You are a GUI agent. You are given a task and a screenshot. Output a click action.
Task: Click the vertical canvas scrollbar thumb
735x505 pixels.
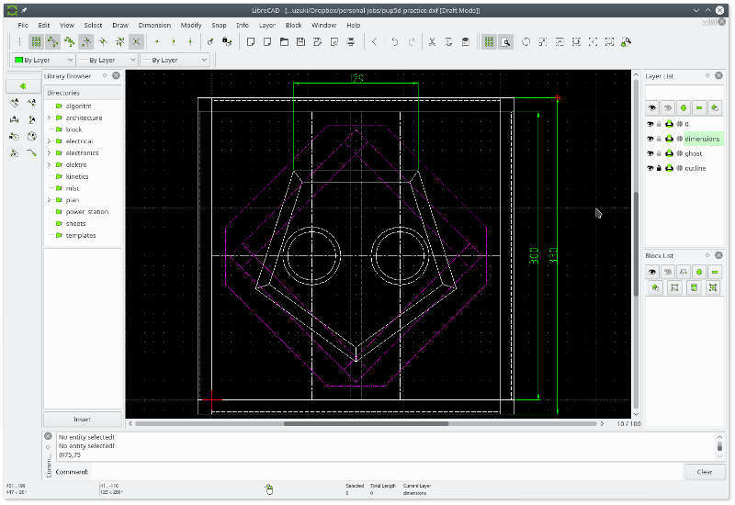coord(636,244)
